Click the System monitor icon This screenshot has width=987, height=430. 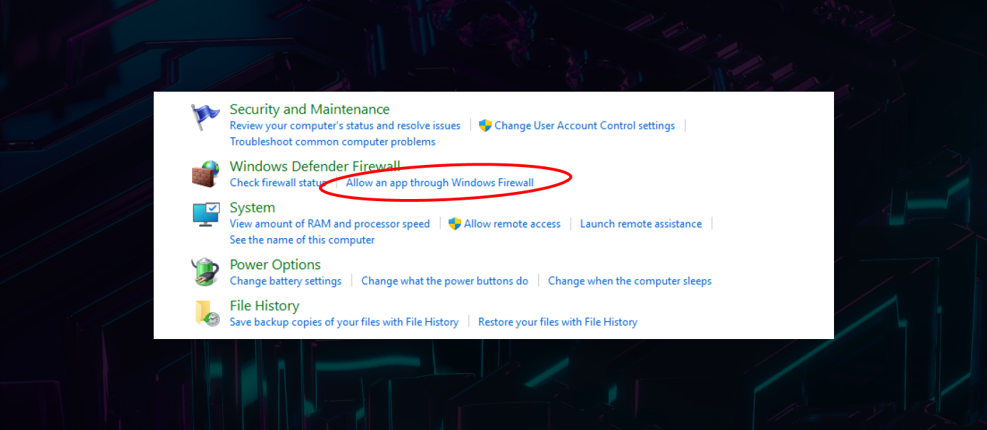point(206,215)
